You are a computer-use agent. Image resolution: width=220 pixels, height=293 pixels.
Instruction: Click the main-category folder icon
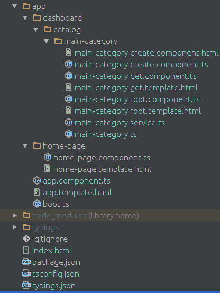tap(58, 41)
